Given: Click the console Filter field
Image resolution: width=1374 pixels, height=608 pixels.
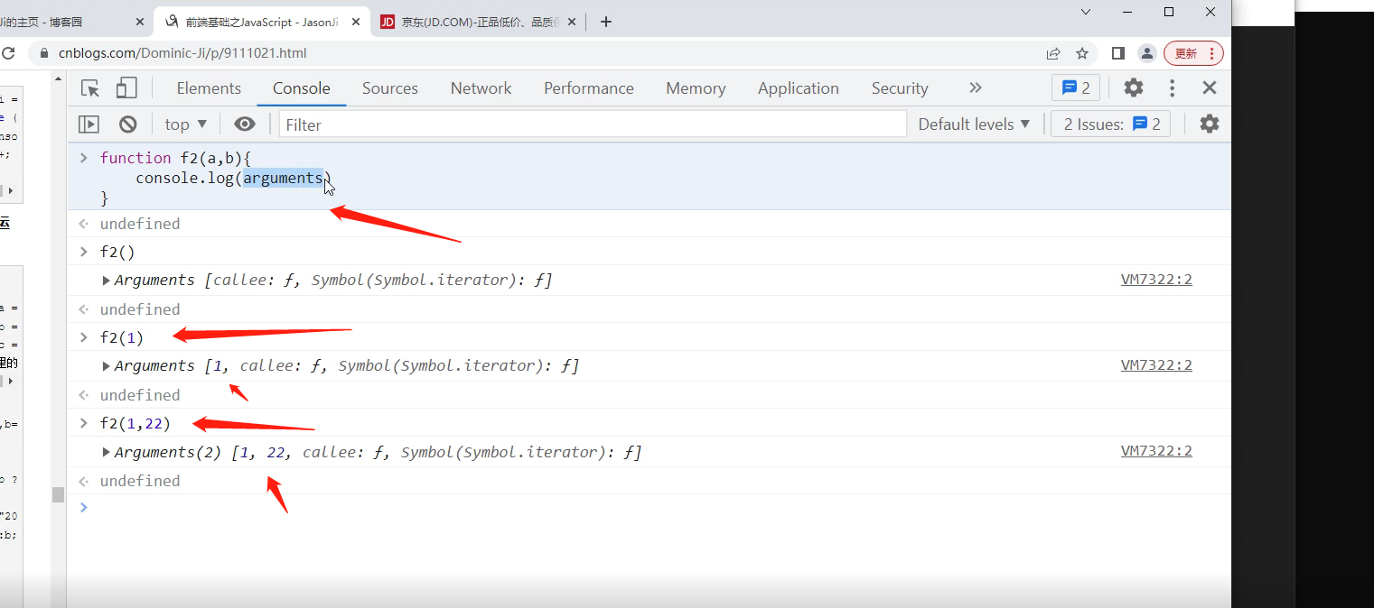Looking at the screenshot, I should point(593,124).
